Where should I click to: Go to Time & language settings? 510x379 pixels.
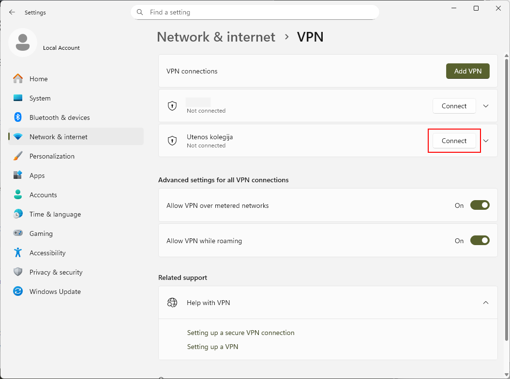point(55,214)
